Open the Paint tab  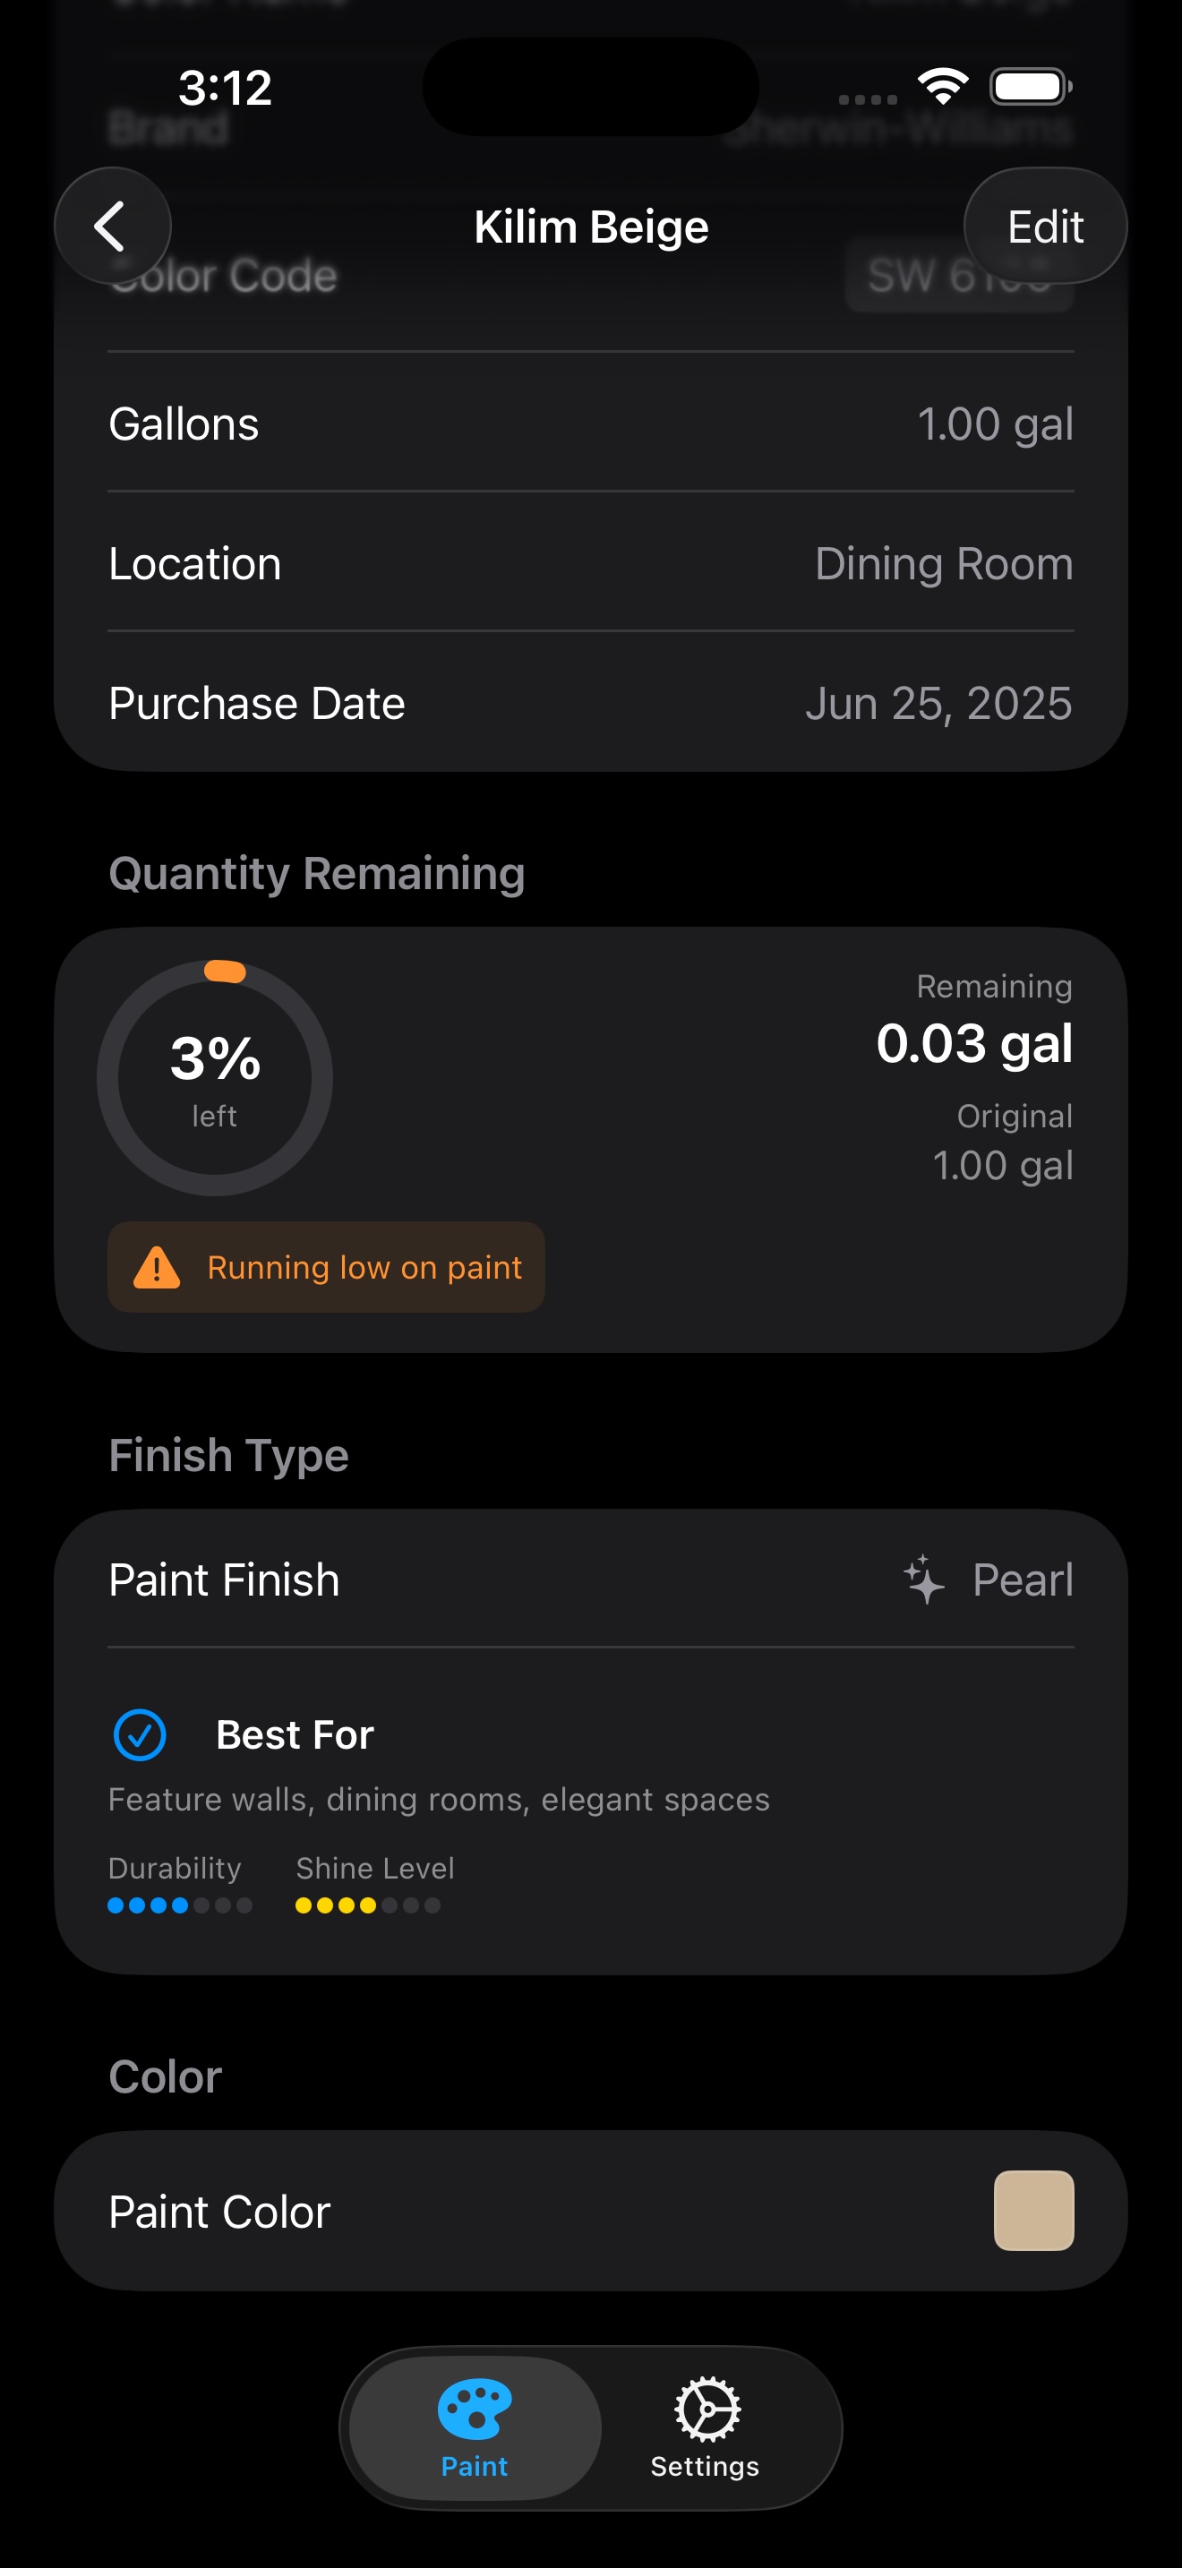point(475,2428)
